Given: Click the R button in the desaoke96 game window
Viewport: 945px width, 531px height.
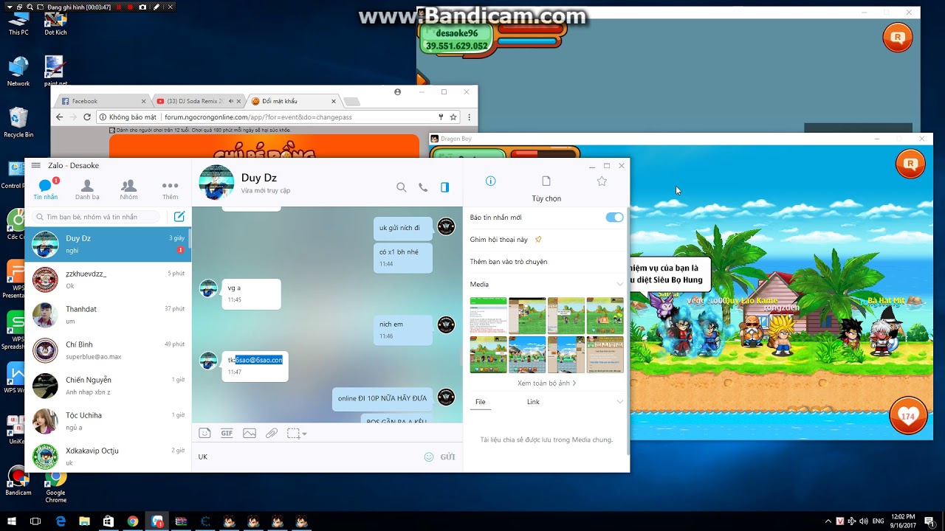Looking at the screenshot, I should pos(898,37).
